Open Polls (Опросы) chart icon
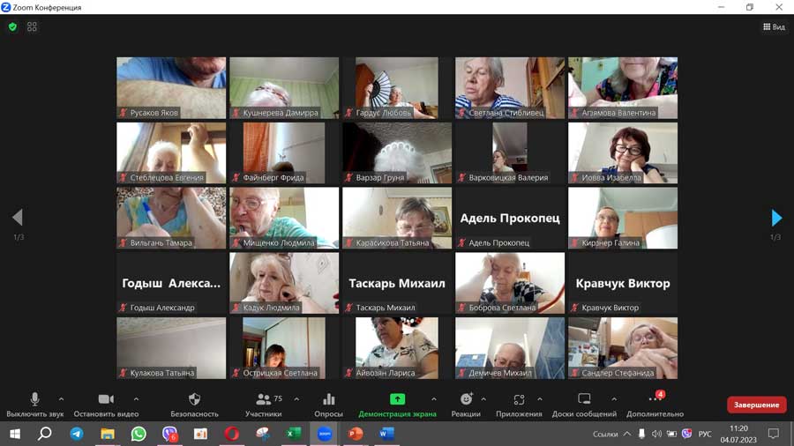794x446 pixels. (x=328, y=400)
